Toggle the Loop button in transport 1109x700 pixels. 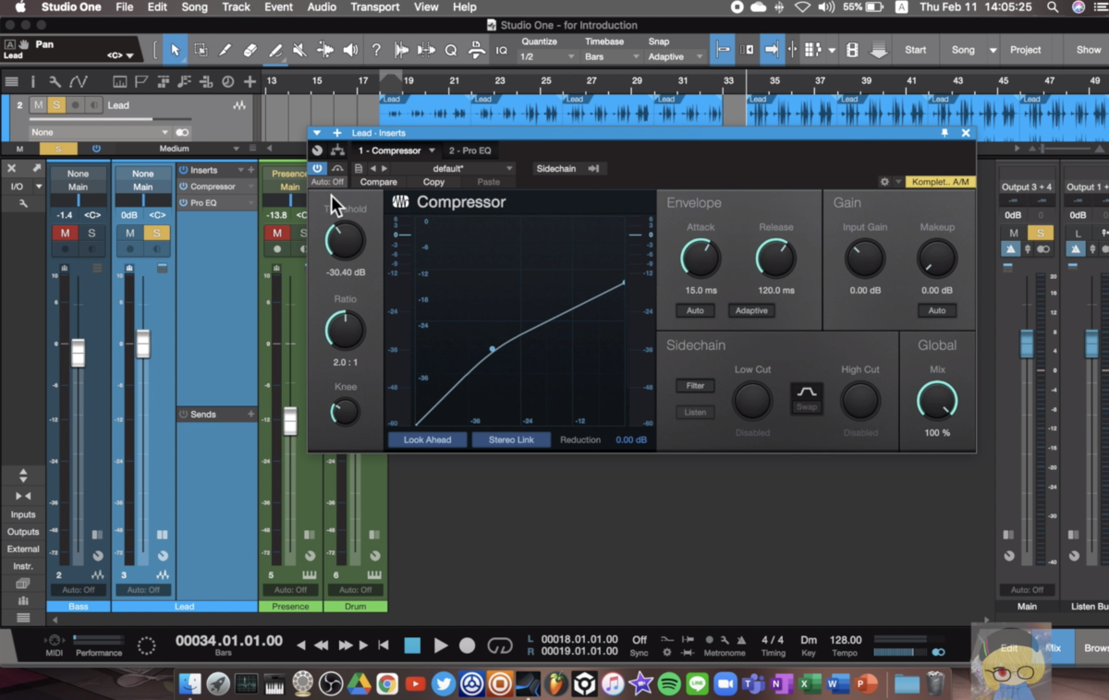coord(500,646)
